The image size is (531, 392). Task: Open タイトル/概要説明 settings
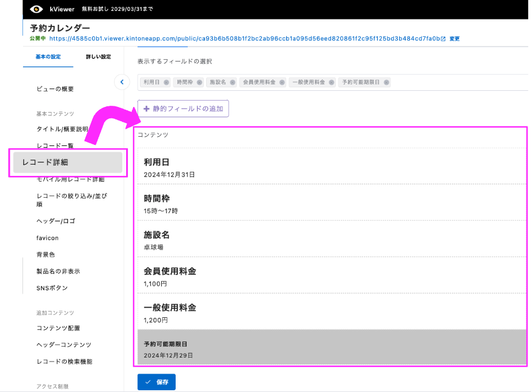(x=62, y=129)
